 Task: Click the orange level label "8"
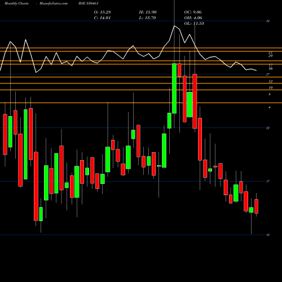click(x=270, y=94)
